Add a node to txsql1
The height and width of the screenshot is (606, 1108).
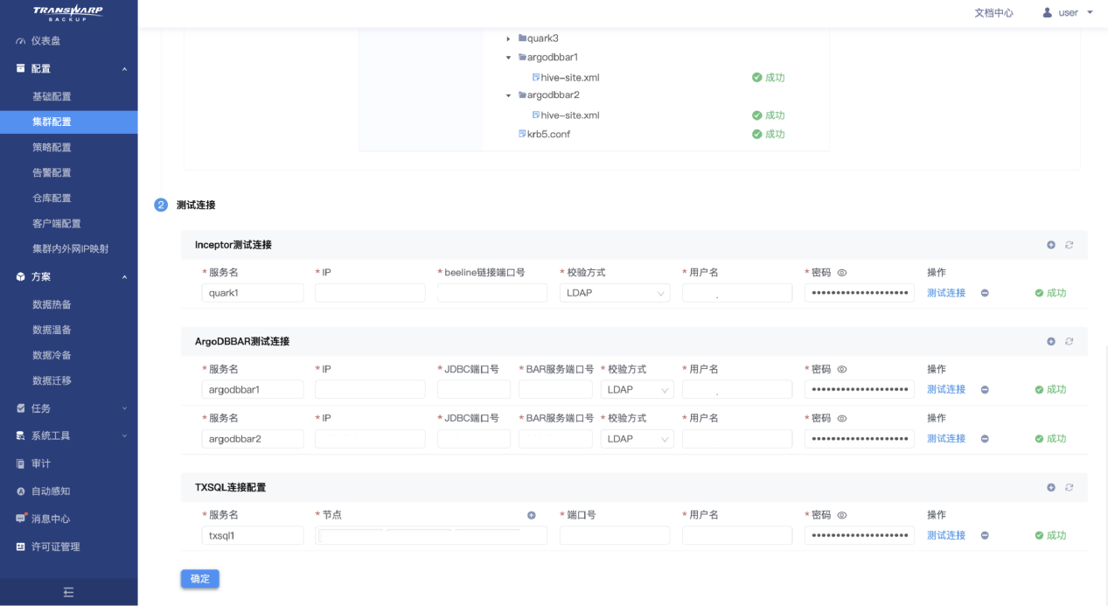[531, 515]
